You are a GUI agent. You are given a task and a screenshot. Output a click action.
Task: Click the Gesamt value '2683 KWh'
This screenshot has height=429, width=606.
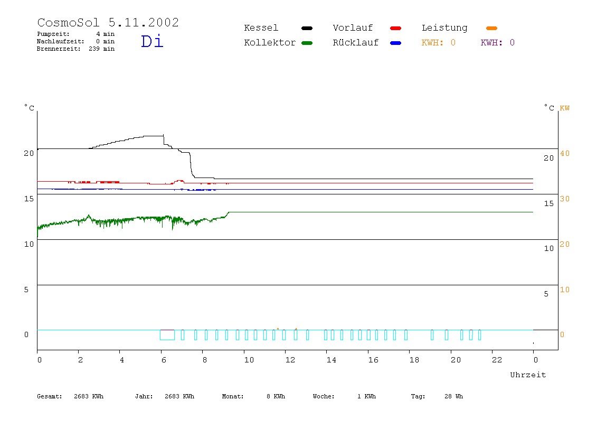pyautogui.click(x=89, y=396)
